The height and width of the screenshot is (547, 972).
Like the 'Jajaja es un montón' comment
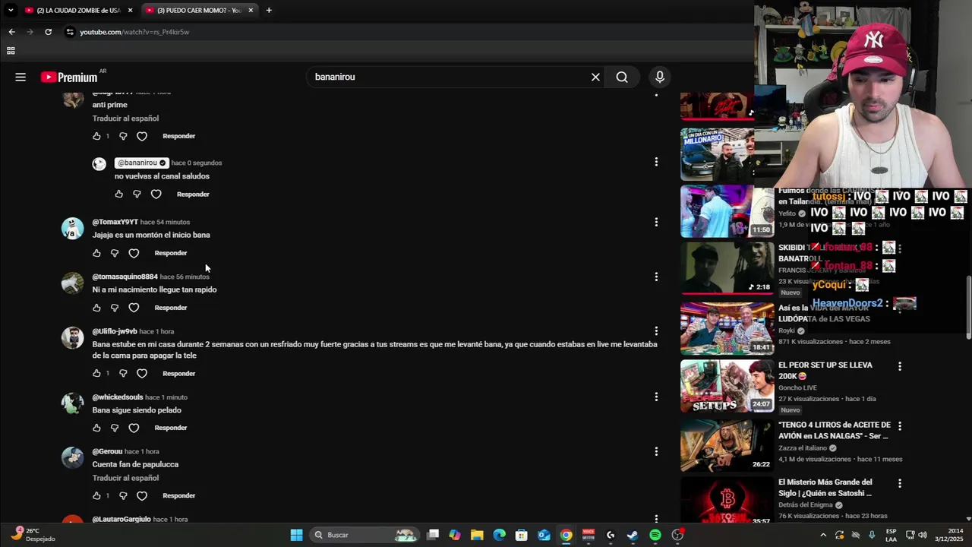96,253
